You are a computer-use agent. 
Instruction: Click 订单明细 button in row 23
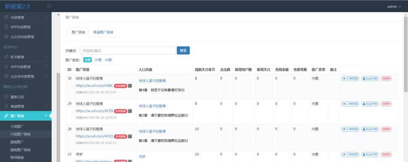coord(350,154)
